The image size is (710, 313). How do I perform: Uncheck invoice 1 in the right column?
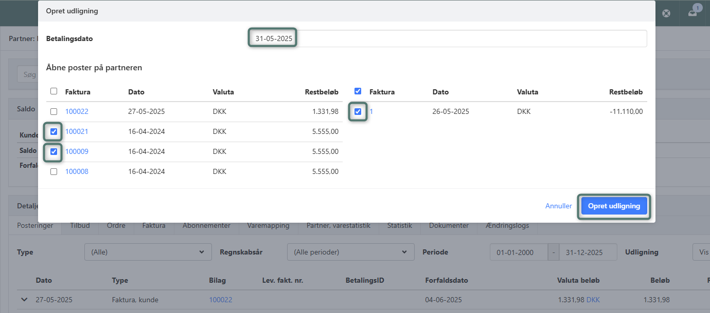[358, 111]
